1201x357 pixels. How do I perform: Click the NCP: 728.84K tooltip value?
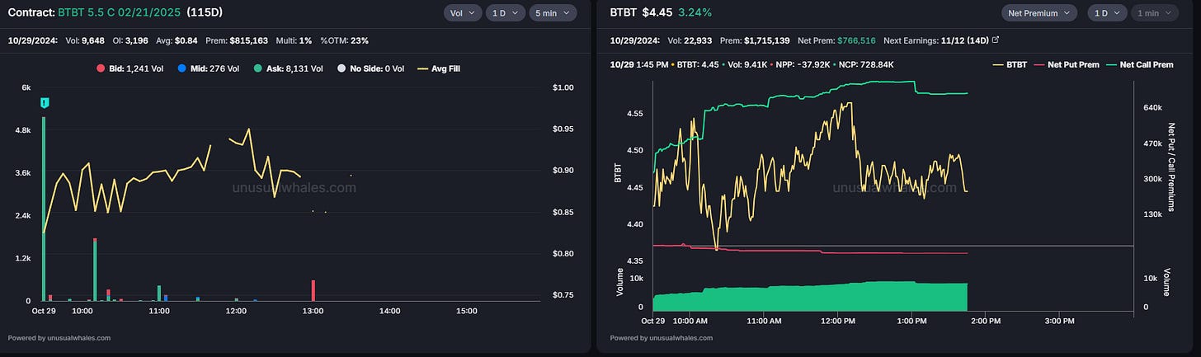865,64
